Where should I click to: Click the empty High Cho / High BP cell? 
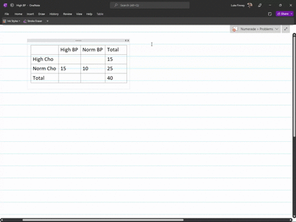point(69,59)
